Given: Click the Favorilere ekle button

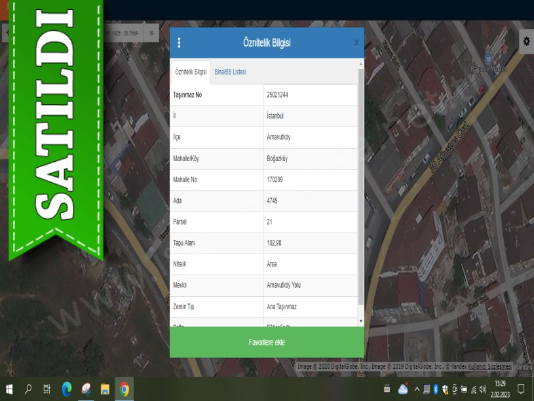Looking at the screenshot, I should click(x=267, y=343).
